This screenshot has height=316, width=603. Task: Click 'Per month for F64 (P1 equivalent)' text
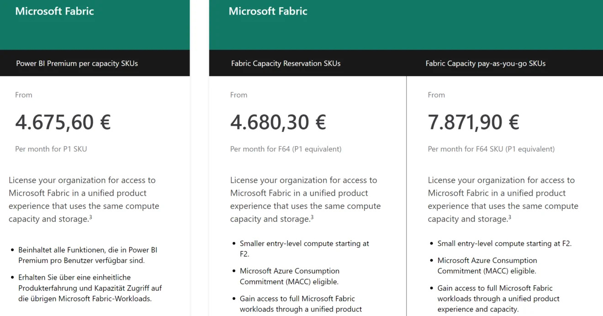(286, 149)
